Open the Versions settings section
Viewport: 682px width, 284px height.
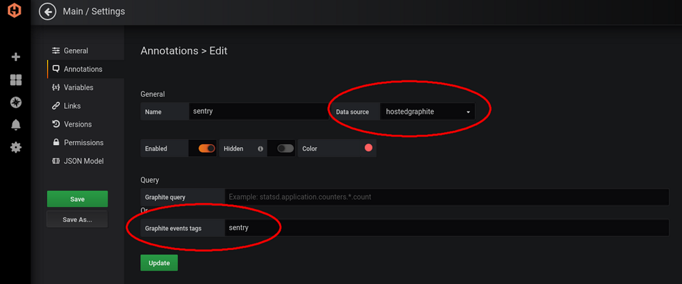(85, 124)
